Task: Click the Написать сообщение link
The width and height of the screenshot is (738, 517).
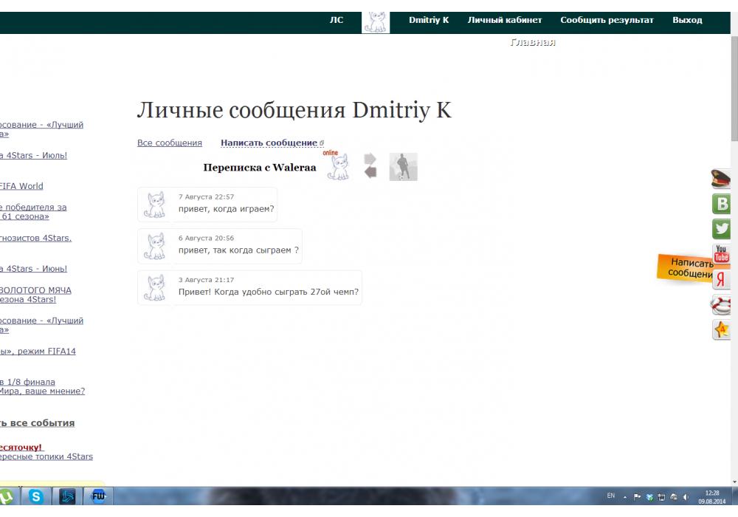Action: [x=269, y=143]
